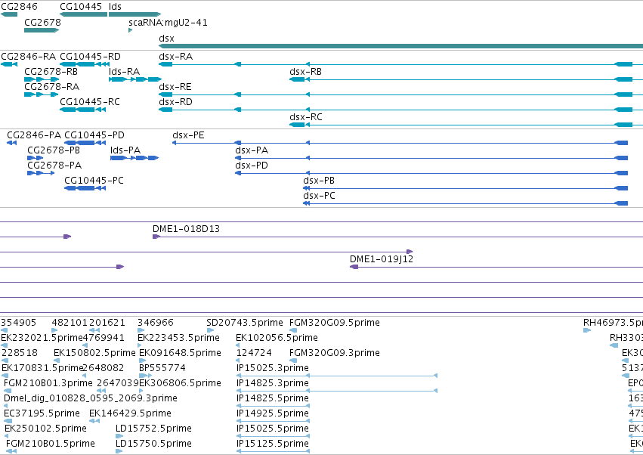
Task: Select the EC37195.5prime EST label
Action: 42,414
